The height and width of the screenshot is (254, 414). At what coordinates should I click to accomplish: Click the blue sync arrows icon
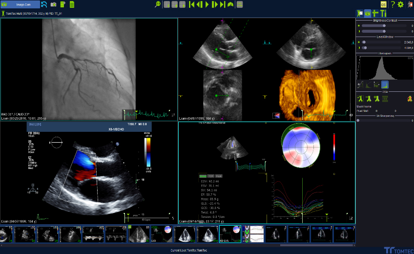tap(44, 4)
